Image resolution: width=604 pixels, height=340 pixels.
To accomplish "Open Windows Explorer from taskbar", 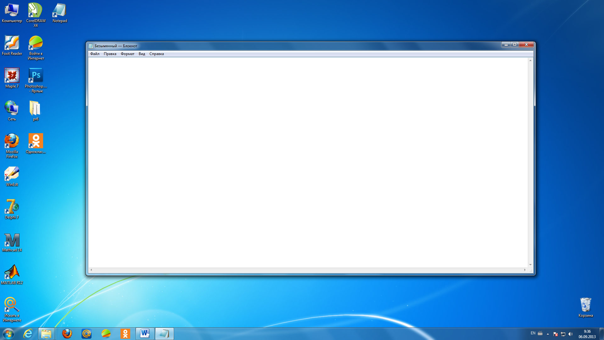I will (47, 334).
